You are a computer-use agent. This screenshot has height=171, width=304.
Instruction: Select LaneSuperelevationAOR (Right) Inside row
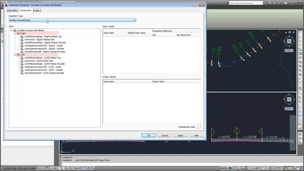pos(43,46)
